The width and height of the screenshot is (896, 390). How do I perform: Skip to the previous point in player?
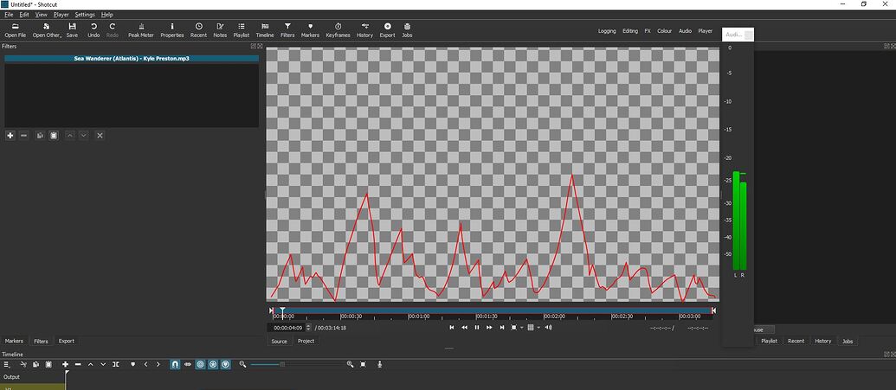click(x=451, y=327)
